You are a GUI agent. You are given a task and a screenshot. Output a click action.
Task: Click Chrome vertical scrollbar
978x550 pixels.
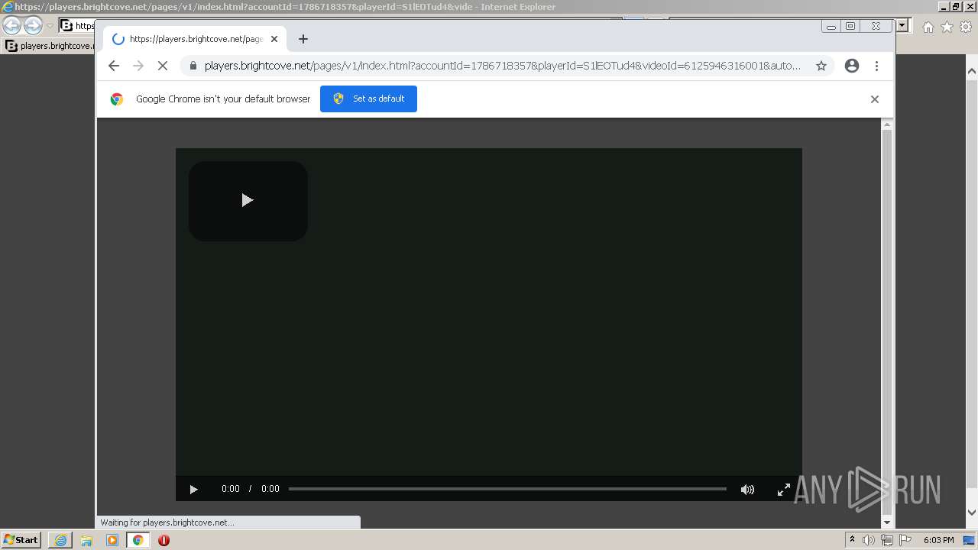887,321
